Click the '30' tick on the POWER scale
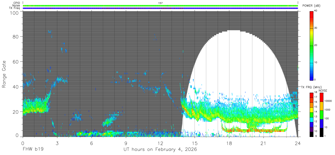Image resolution: width=335 pixels, height=155 pixels. [316, 28]
